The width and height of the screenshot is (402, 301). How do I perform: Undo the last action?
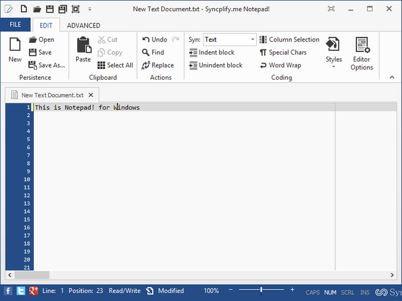click(x=155, y=40)
